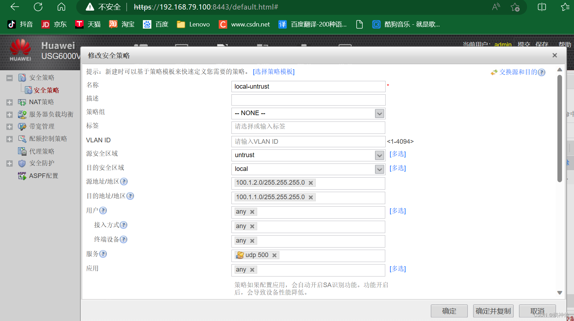Collapse 安全策略 tree node
The height and width of the screenshot is (321, 574).
pos(10,78)
